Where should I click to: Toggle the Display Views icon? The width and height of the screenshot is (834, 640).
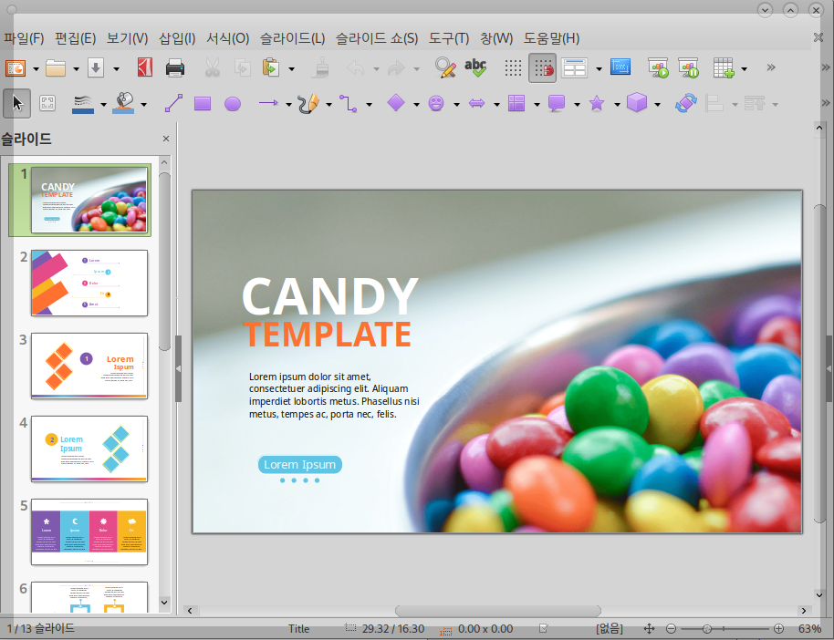(x=575, y=68)
